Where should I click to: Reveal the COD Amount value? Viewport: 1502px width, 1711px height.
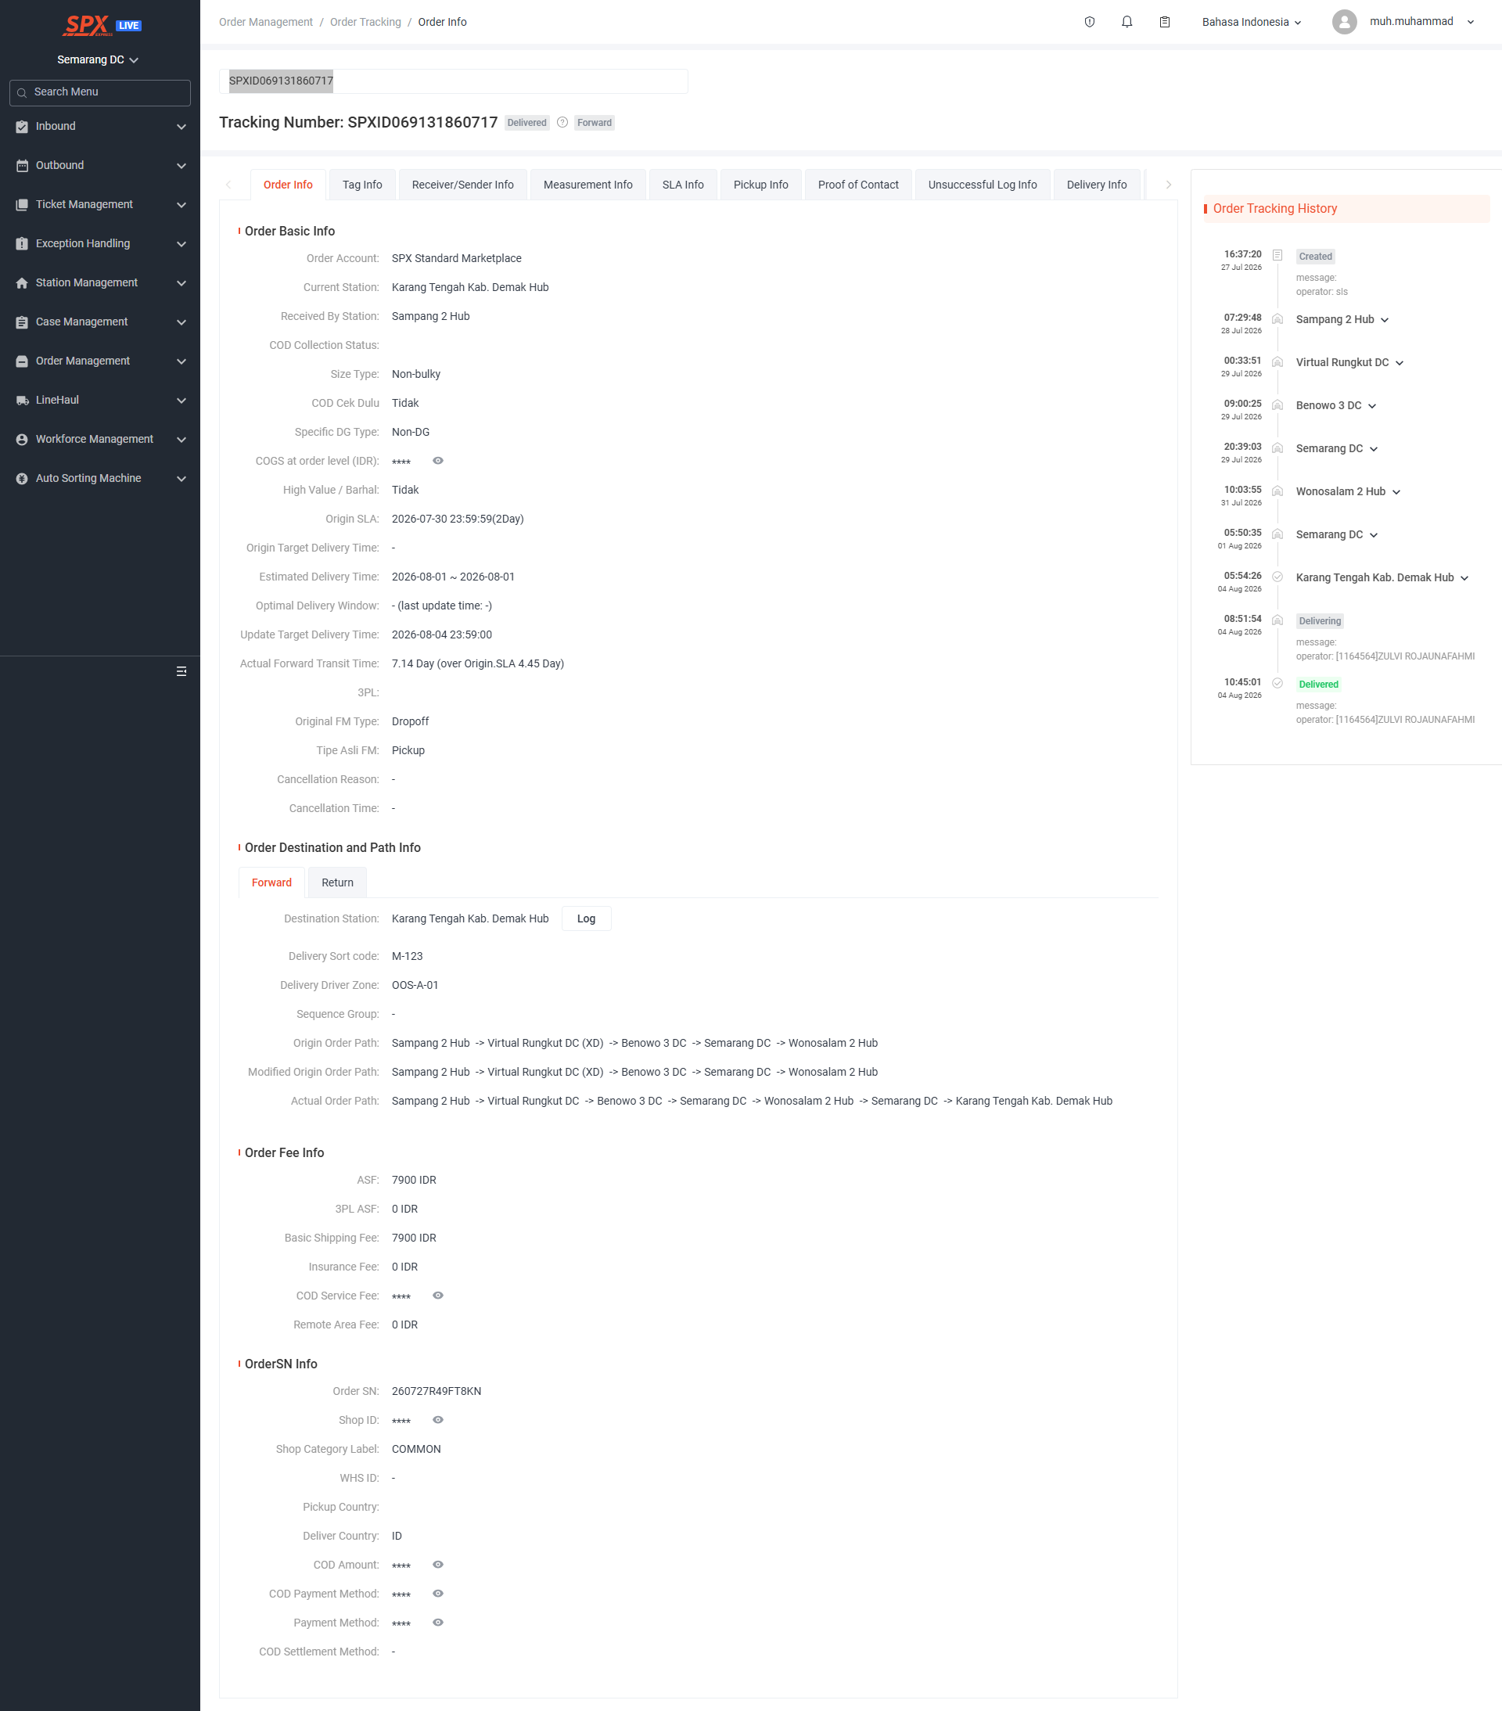point(438,1565)
